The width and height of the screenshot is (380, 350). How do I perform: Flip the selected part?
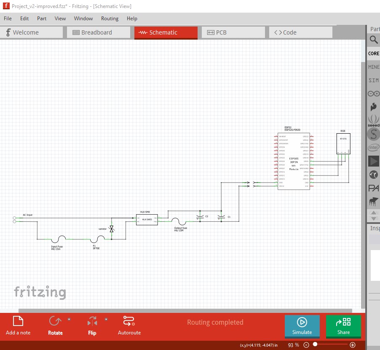(92, 326)
